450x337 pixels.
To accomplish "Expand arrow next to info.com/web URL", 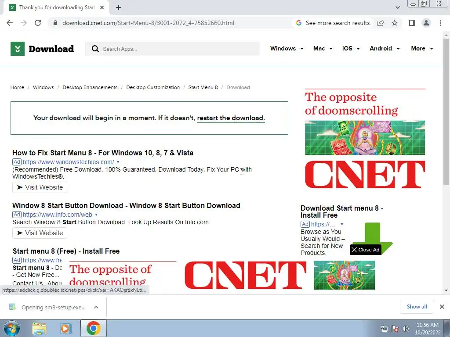I will [x=96, y=215].
